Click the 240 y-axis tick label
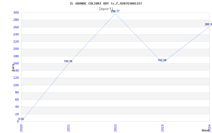This screenshot has width=212, height=133. click(16, 34)
